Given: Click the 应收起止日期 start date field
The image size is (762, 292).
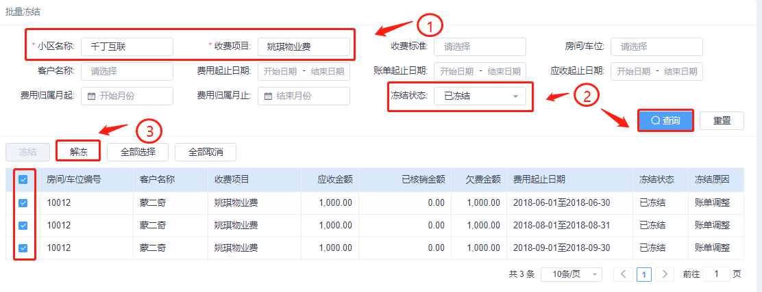Looking at the screenshot, I should (633, 71).
